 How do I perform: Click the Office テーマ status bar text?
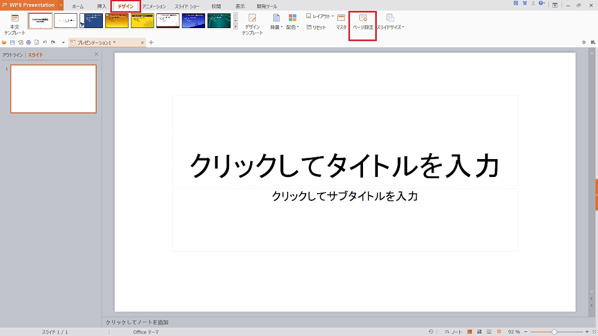coord(146,332)
